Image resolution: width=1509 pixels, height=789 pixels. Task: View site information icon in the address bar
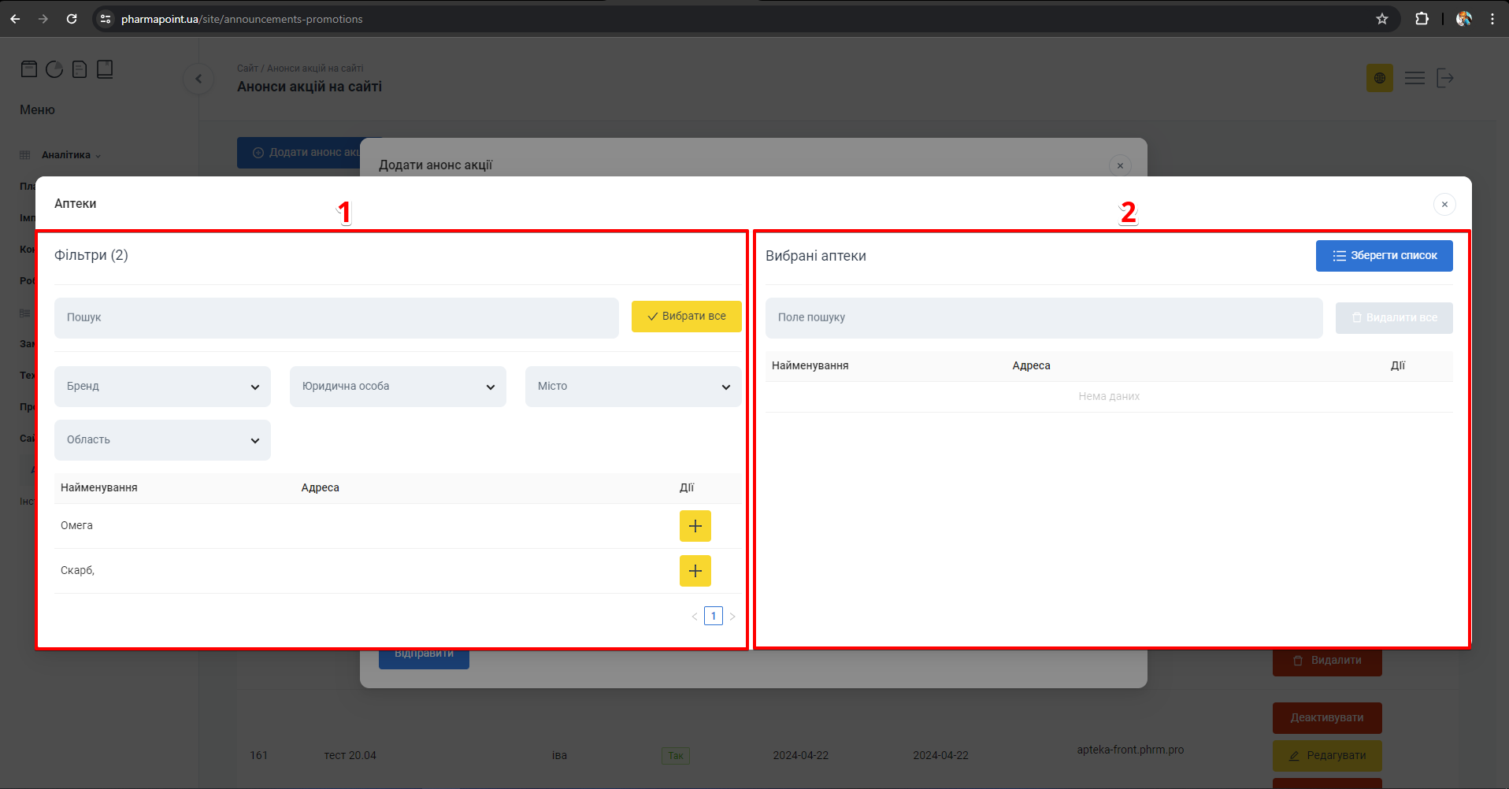[x=106, y=19]
